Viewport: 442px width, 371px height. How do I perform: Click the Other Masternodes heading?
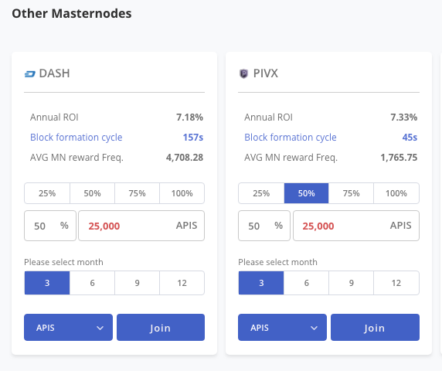(x=72, y=14)
